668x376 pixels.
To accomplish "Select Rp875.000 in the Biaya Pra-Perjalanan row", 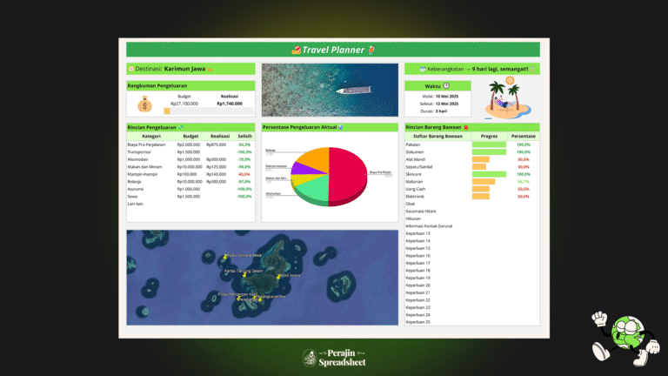I will [x=217, y=144].
